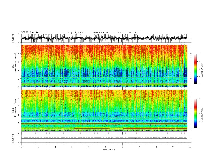The width and height of the screenshot is (214, 165).
Task: Click the "Time (min)" axis label
Action: coord(108,150)
